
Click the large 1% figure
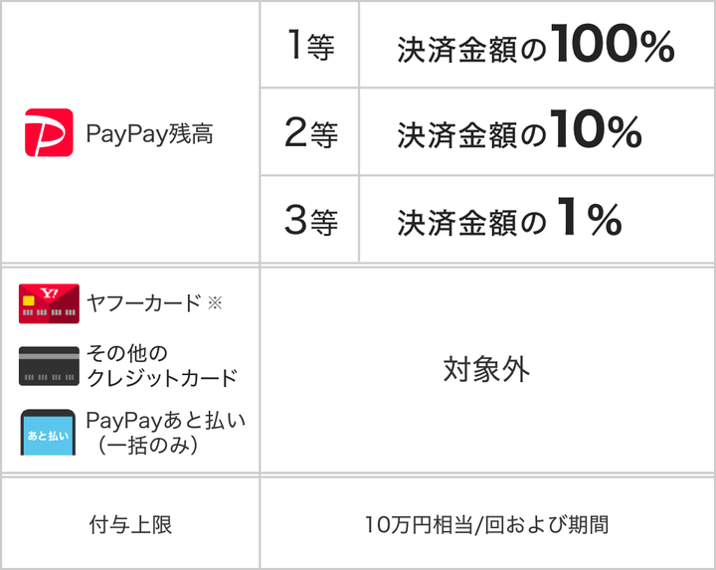591,220
